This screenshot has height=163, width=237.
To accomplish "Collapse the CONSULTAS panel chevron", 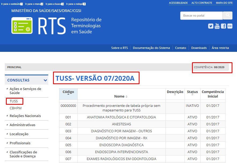I will (x=45, y=79).
